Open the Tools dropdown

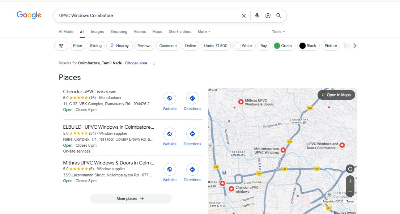278,32
